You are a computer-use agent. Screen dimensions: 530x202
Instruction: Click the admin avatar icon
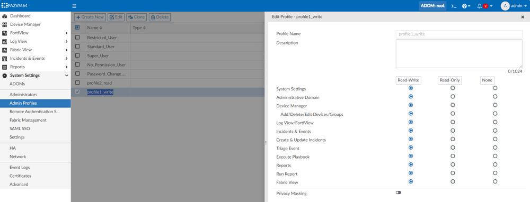pos(505,6)
